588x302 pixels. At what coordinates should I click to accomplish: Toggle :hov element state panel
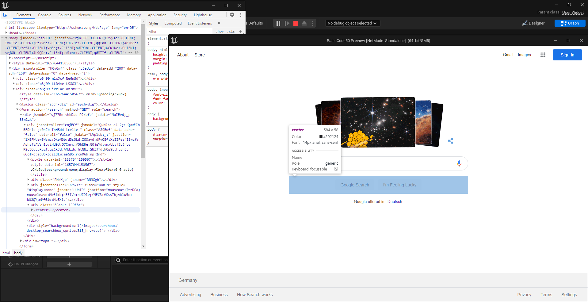220,31
